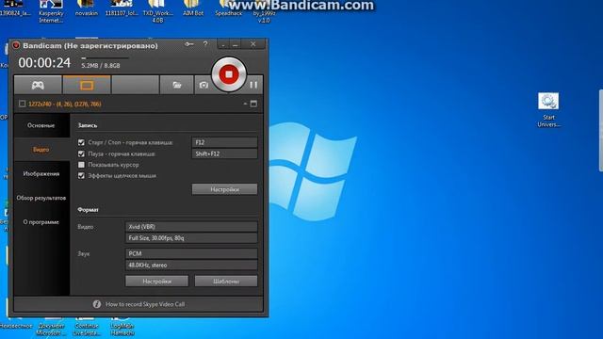Disable Эффекты щелчков мыши checkbox
Image resolution: width=603 pixels, height=339 pixels.
click(x=81, y=176)
